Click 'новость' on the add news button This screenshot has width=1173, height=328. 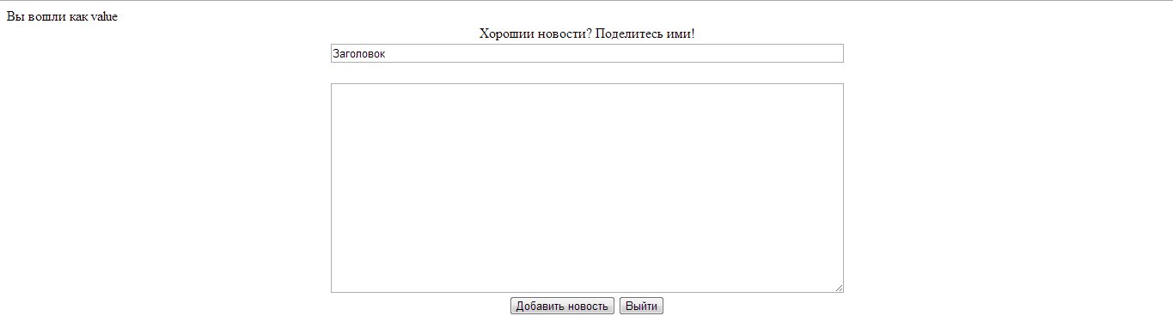(587, 307)
